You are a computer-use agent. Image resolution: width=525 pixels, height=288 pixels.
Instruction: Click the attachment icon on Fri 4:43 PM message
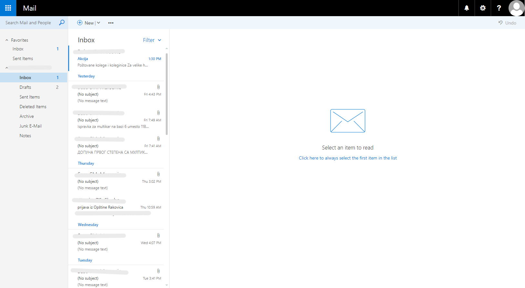coord(158,87)
